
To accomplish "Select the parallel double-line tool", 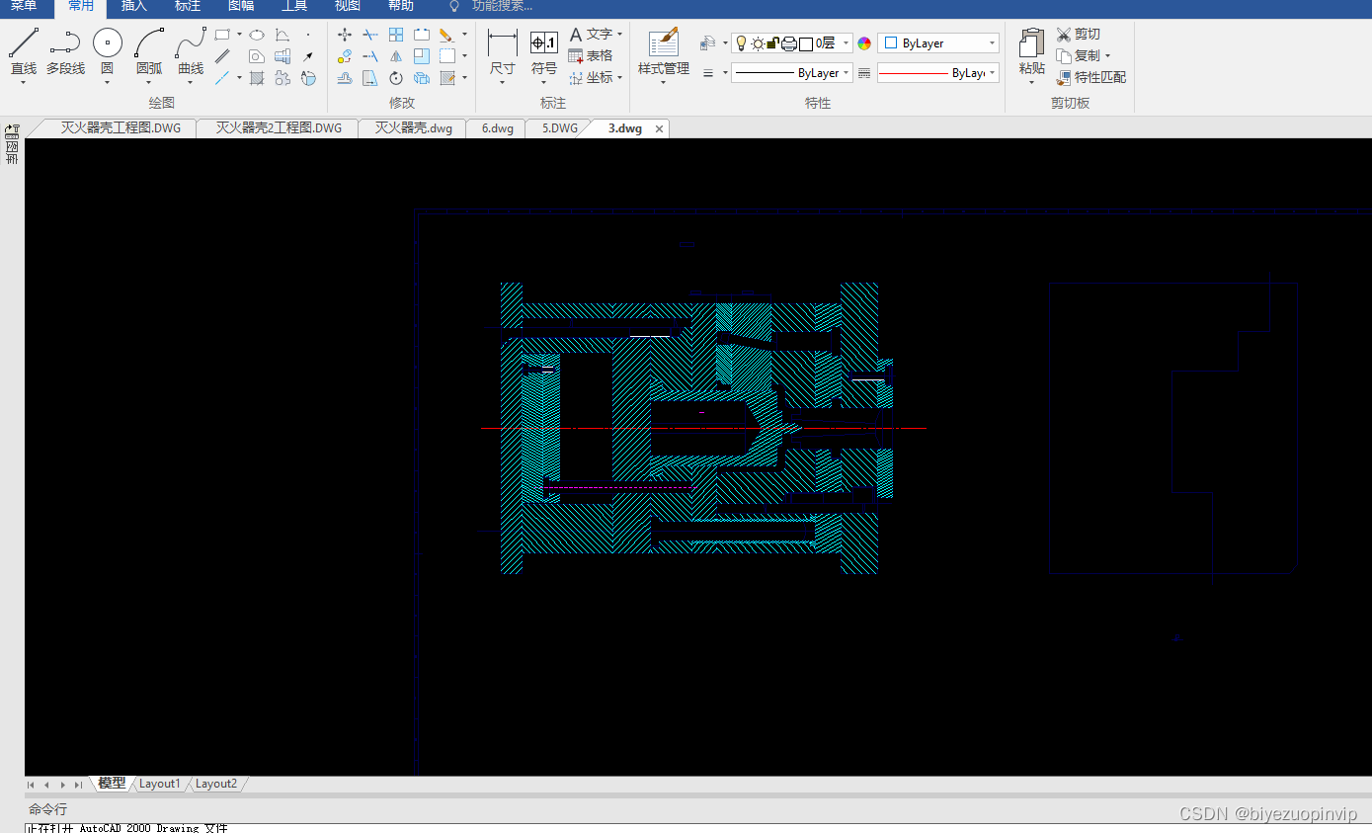I will click(x=223, y=56).
